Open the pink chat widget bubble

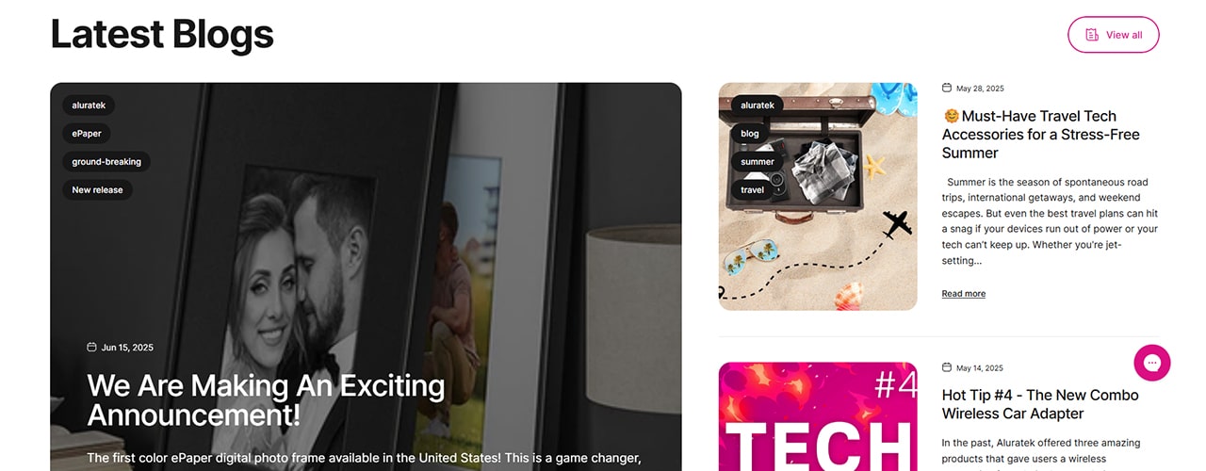click(x=1151, y=363)
